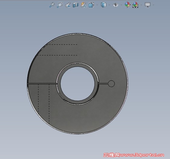Screen dimensions: 170x159
Task: Open the Edit Appearance tool
Action: point(128,5)
